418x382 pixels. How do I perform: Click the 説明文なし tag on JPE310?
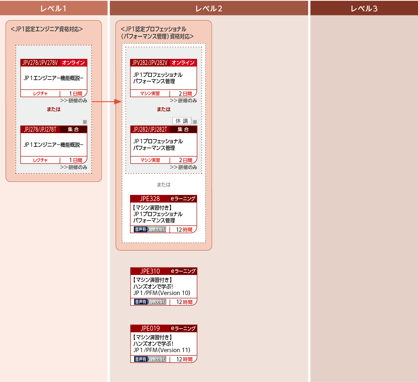[157, 302]
